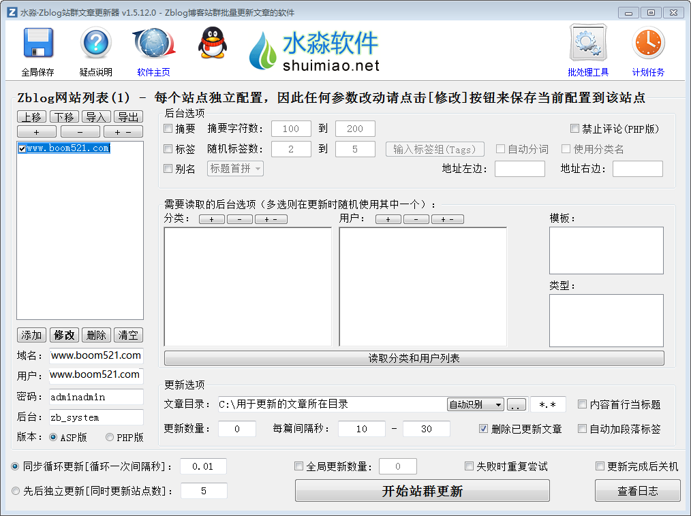This screenshot has height=516, width=691.
Task: Toggle the 全局更新数量 checkbox
Action: coord(298,466)
